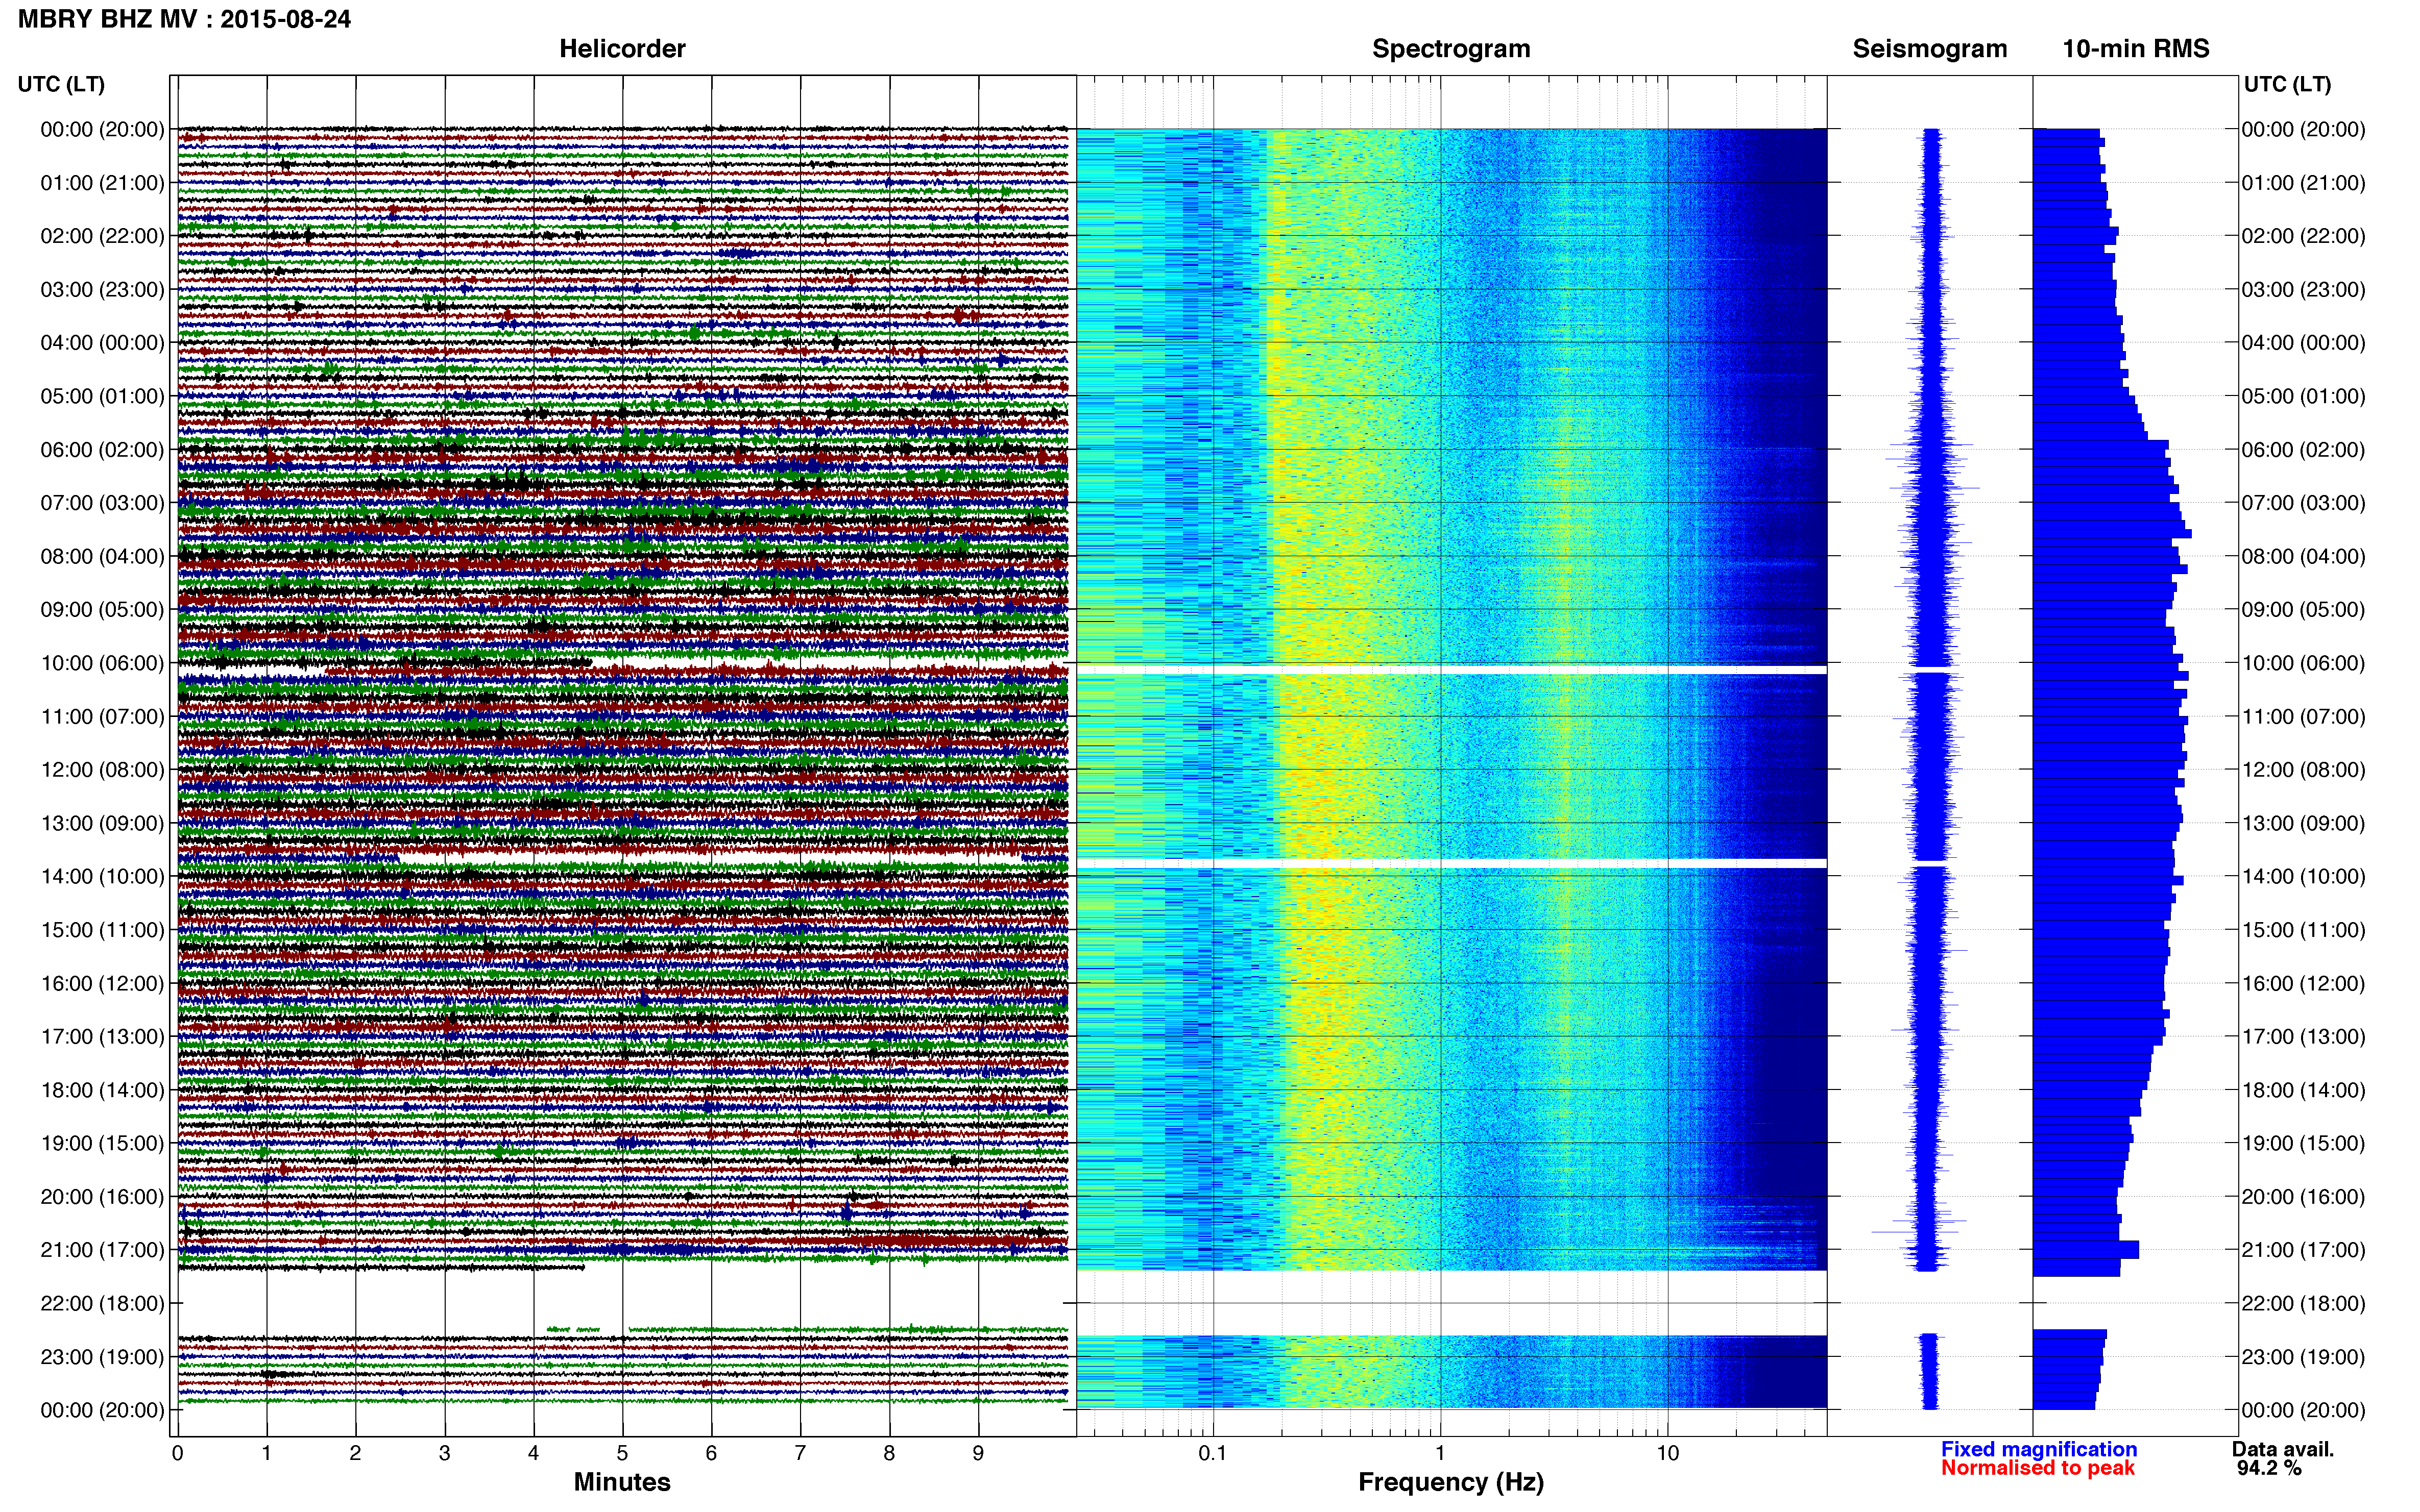Viewport: 2420px width, 1512px height.
Task: Click left-axis time label "06:00 (02:00)"
Action: (x=102, y=450)
